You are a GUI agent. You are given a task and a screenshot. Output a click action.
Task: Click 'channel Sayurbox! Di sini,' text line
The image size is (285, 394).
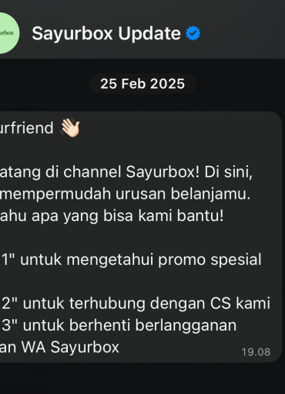click(x=158, y=172)
